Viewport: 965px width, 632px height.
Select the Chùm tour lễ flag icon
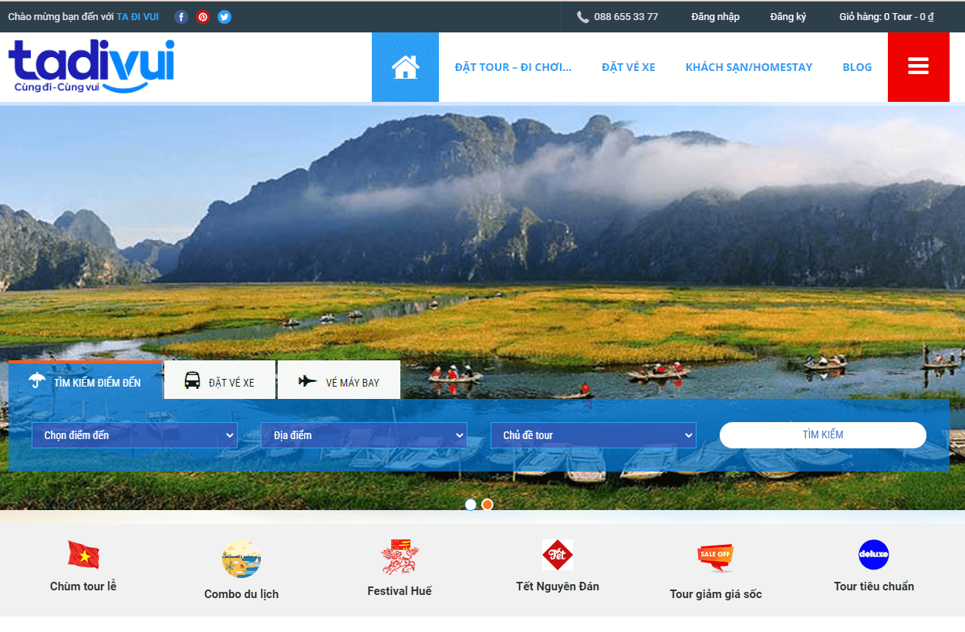tap(83, 554)
